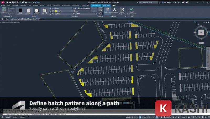Screen dimensions: 210x119
Task: Click the N compass letter on ViewCube
Action: [x=201, y=26]
